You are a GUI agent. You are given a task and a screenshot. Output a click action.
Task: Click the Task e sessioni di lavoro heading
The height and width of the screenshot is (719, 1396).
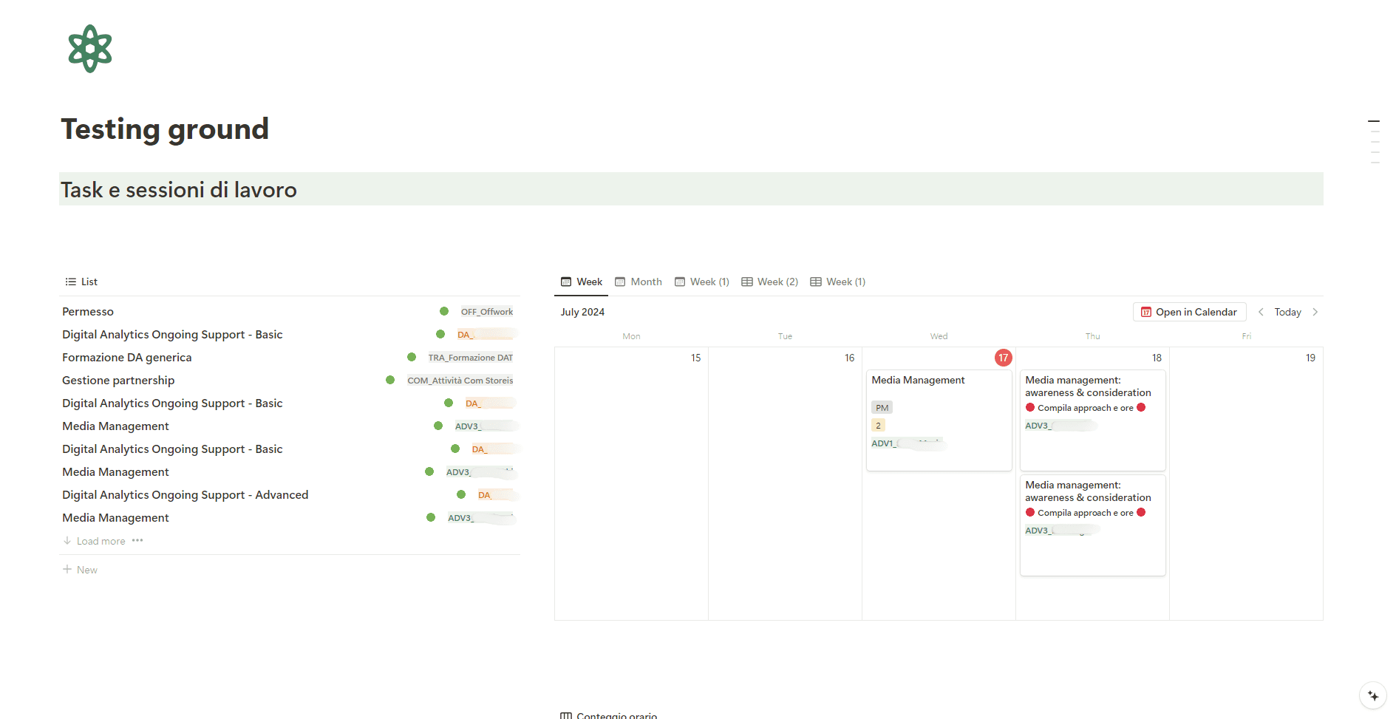point(179,190)
